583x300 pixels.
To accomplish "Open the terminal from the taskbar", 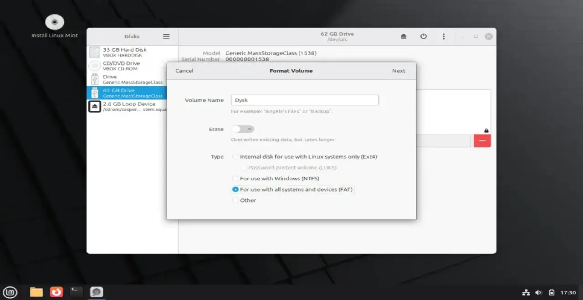I will pyautogui.click(x=76, y=292).
